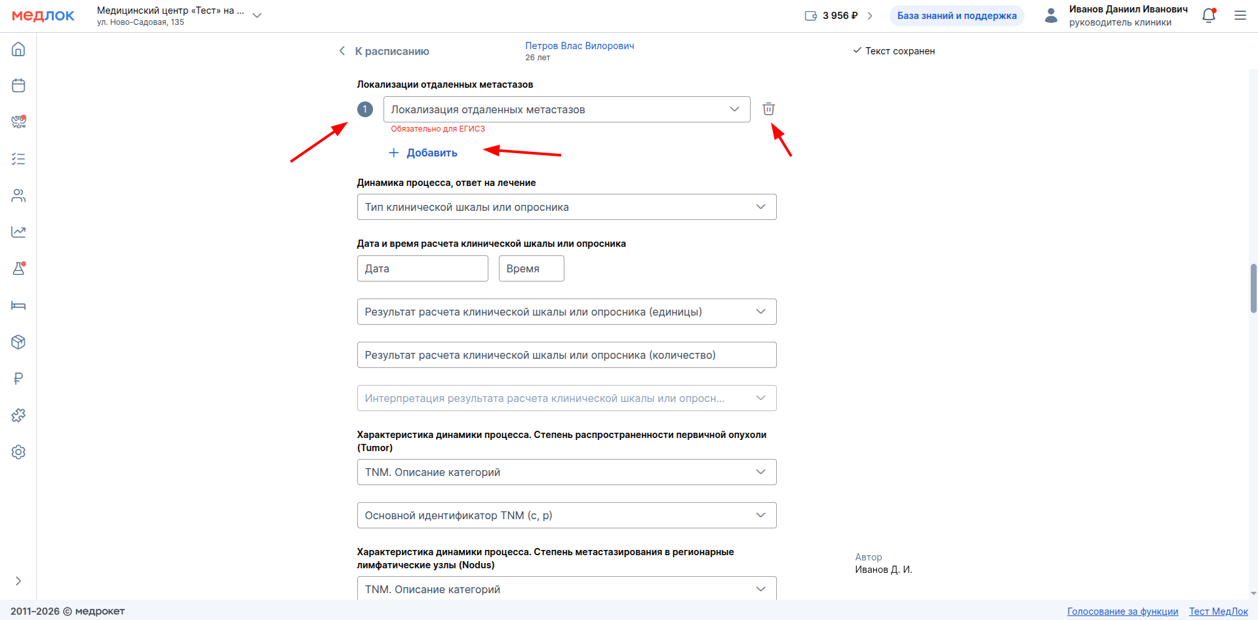
Task: Expand Тип клинической шкалы или опросника dropdown
Action: [x=566, y=207]
